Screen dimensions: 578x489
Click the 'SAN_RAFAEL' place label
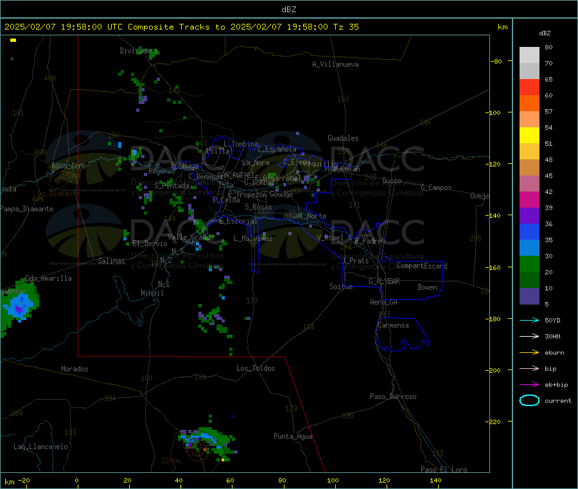[236, 175]
